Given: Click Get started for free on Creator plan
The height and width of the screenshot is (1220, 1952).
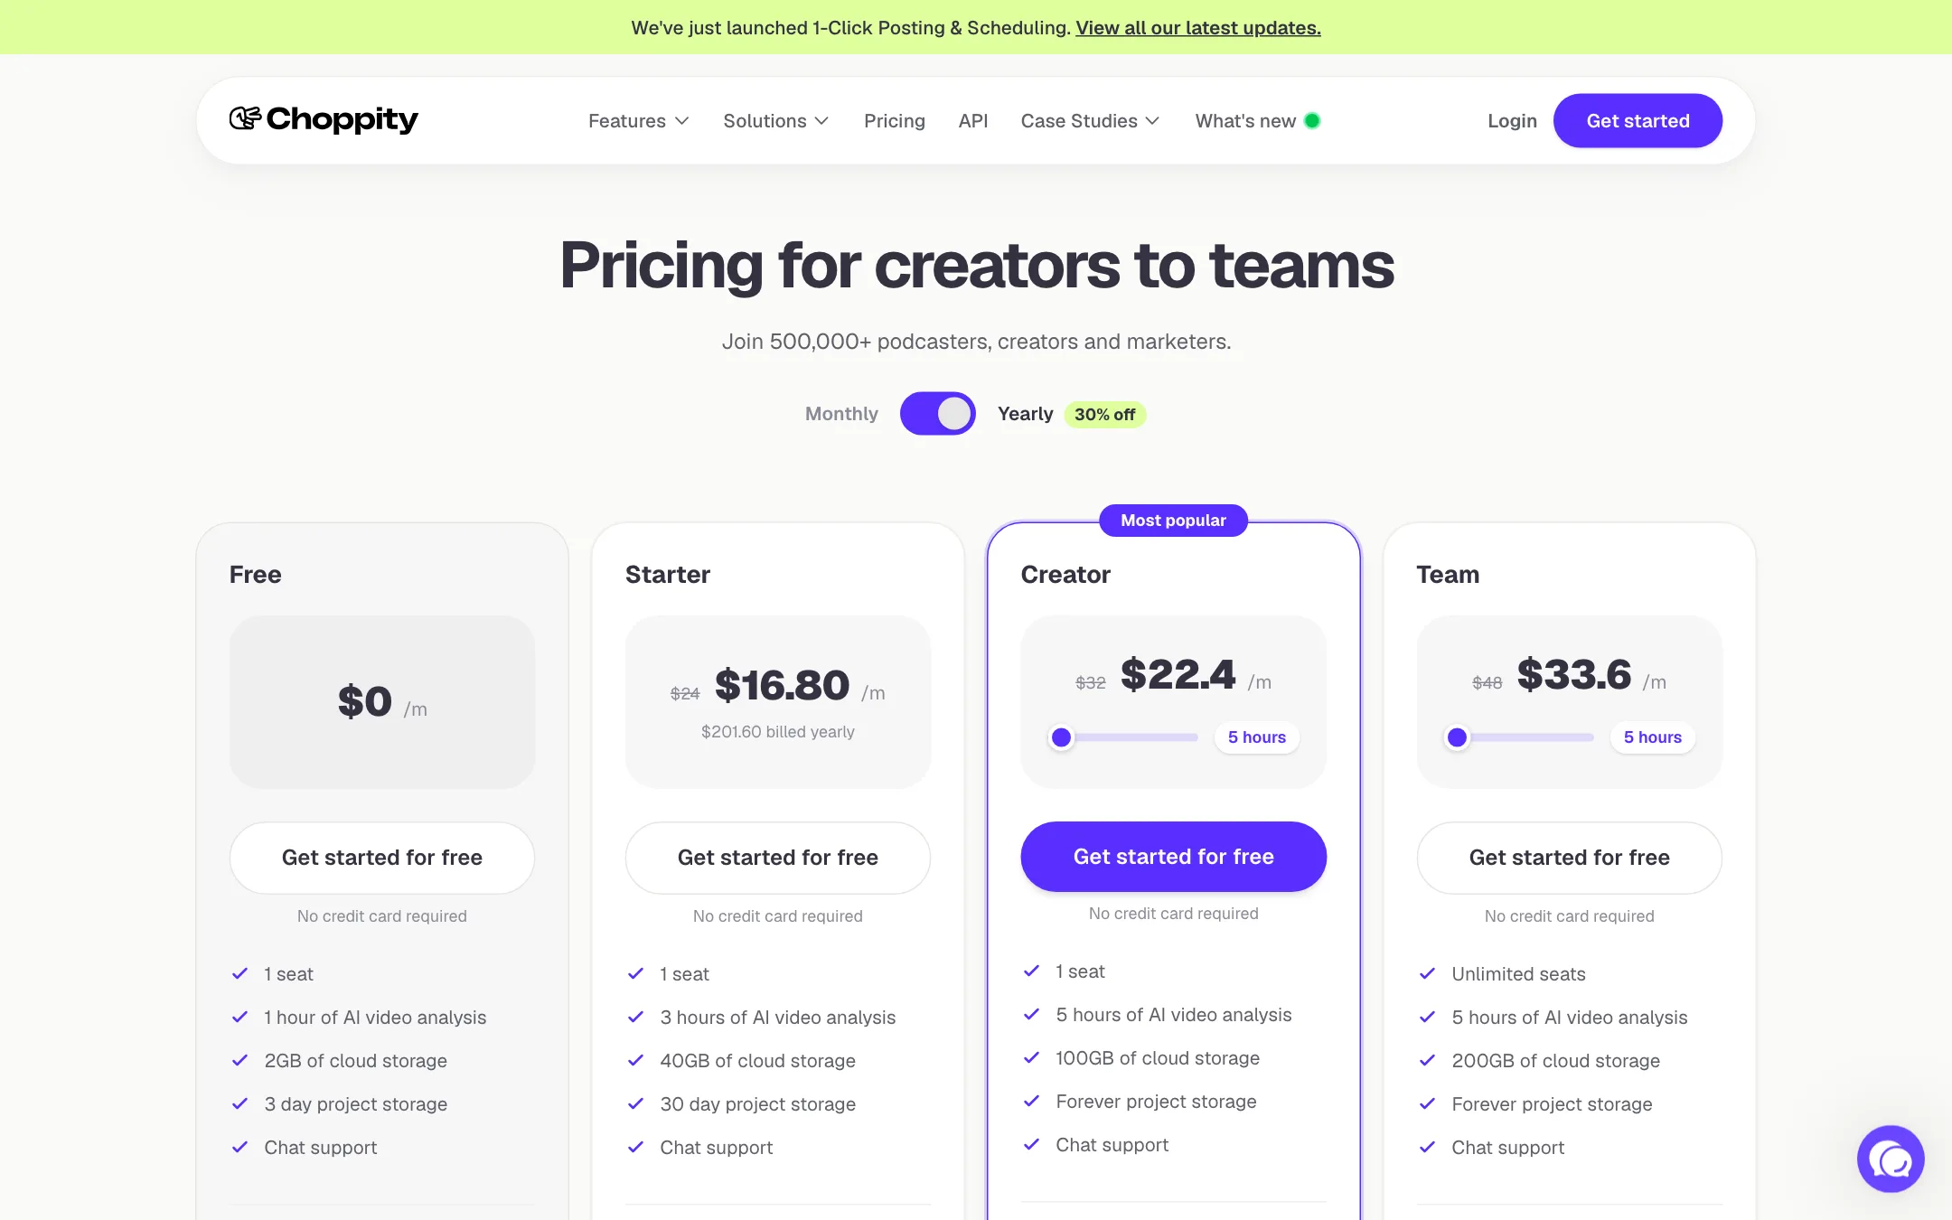Looking at the screenshot, I should [1174, 857].
